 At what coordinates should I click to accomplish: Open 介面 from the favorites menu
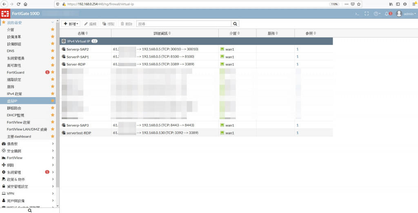click(10, 30)
